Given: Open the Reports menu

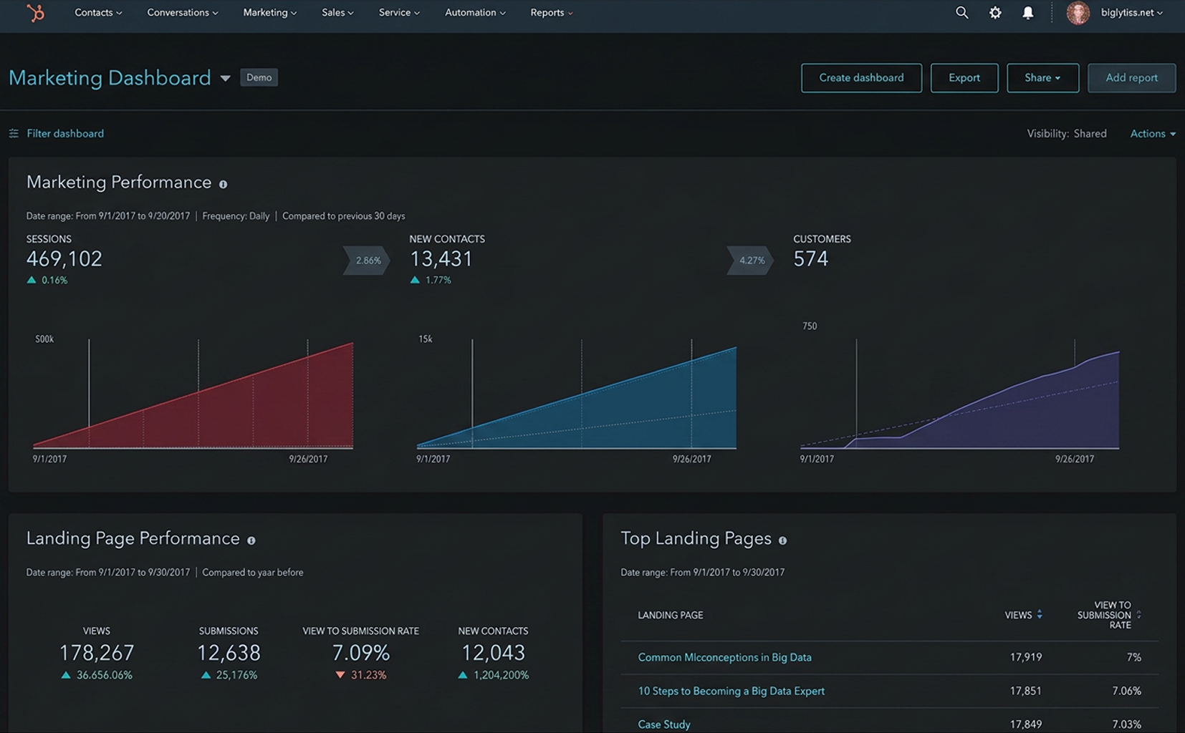Looking at the screenshot, I should 551,13.
